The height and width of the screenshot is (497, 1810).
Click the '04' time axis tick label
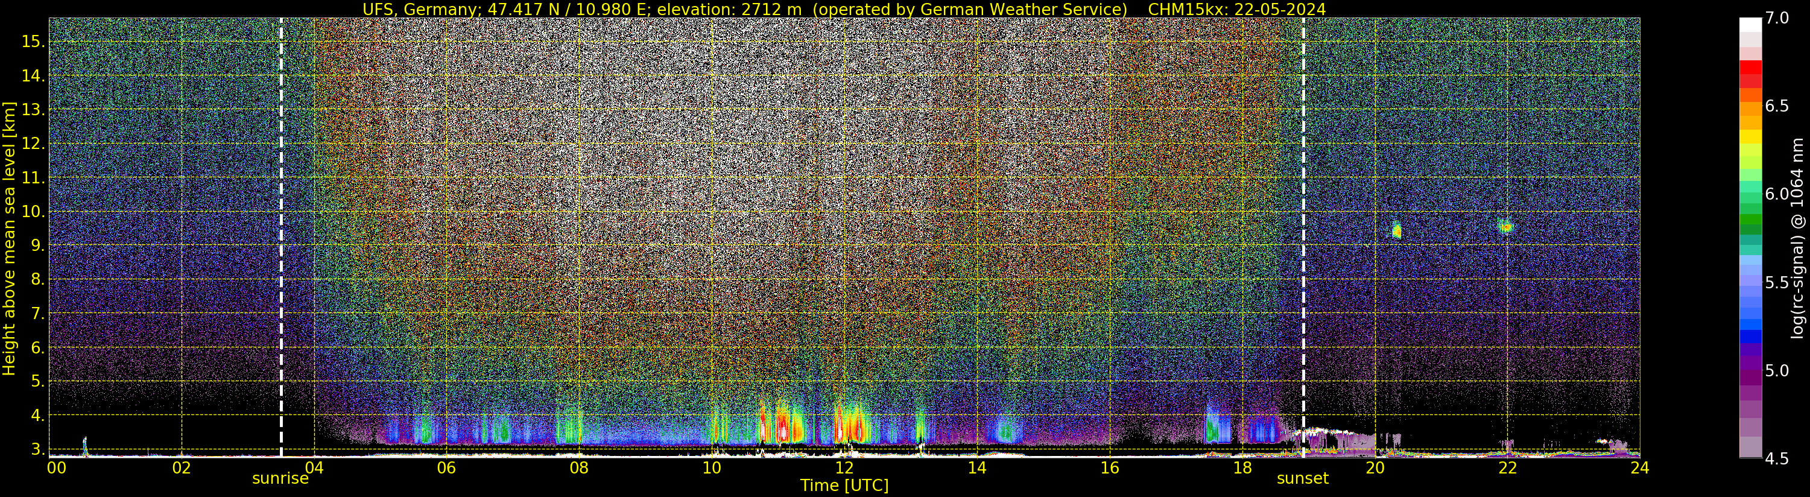[x=314, y=467]
